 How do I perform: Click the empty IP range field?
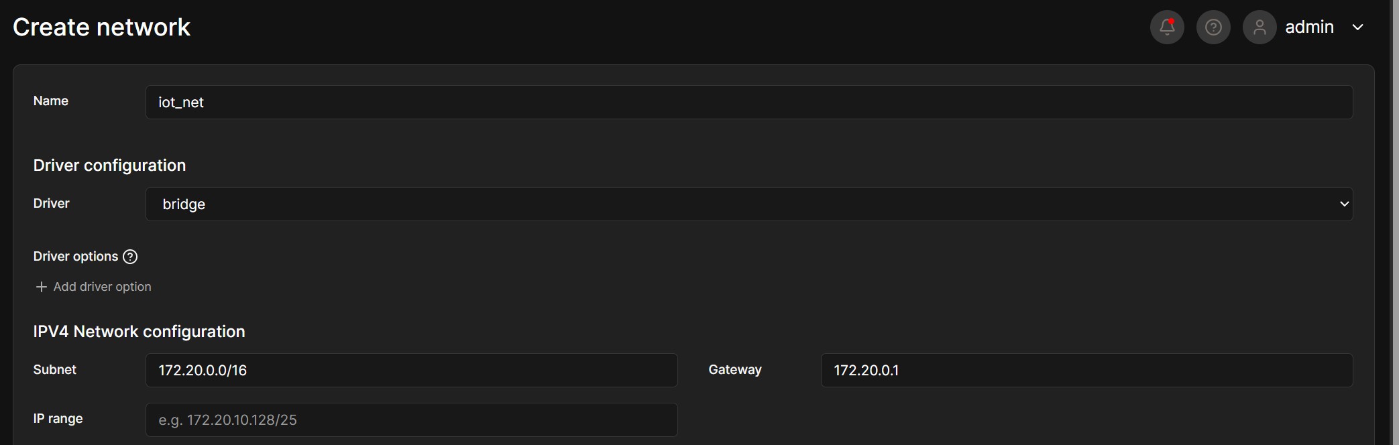[x=411, y=420]
